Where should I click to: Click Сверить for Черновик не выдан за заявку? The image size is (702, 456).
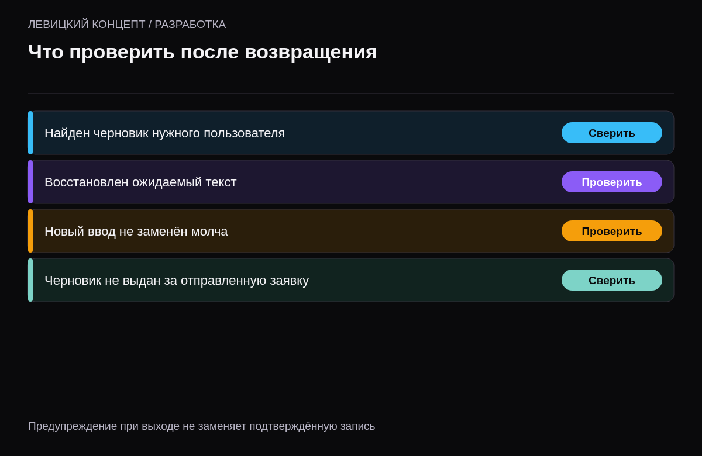[612, 280]
